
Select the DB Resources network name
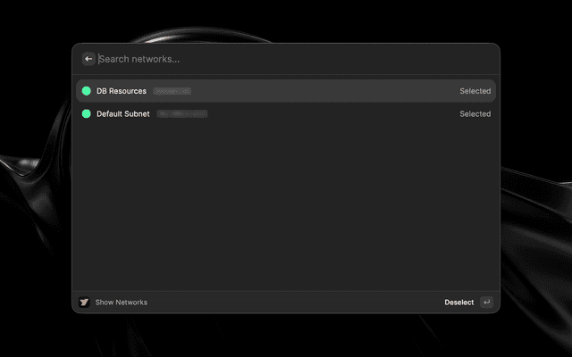pyautogui.click(x=122, y=91)
